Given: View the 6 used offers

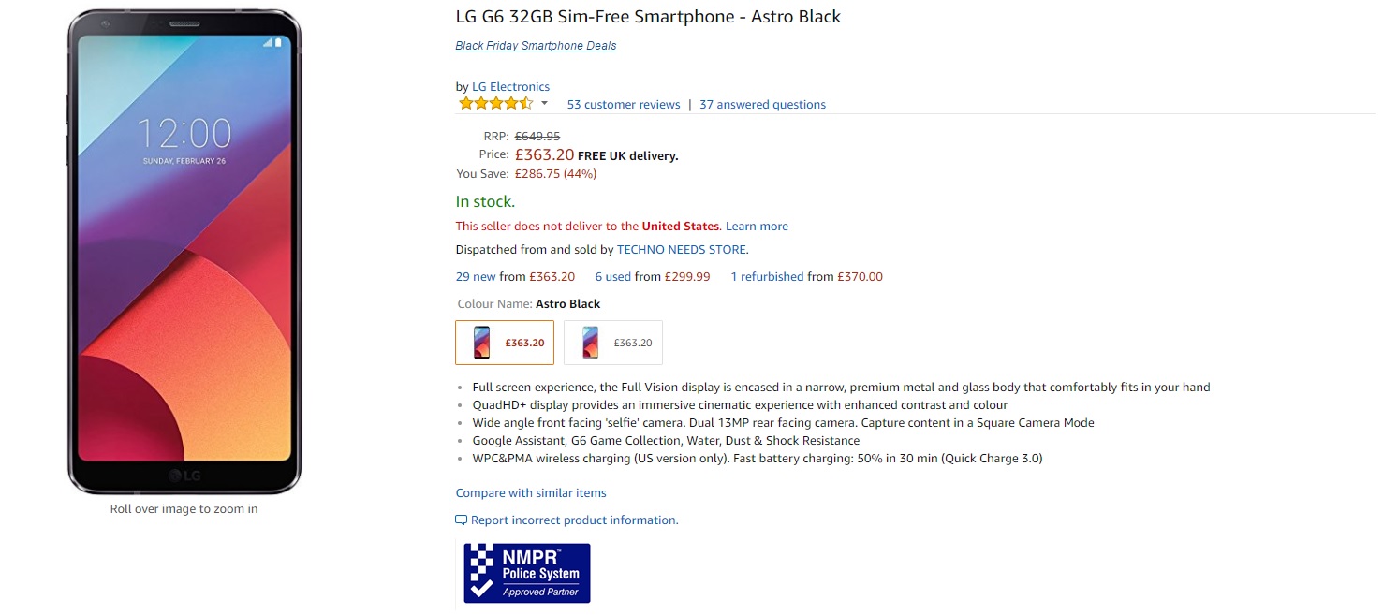Looking at the screenshot, I should (x=613, y=277).
